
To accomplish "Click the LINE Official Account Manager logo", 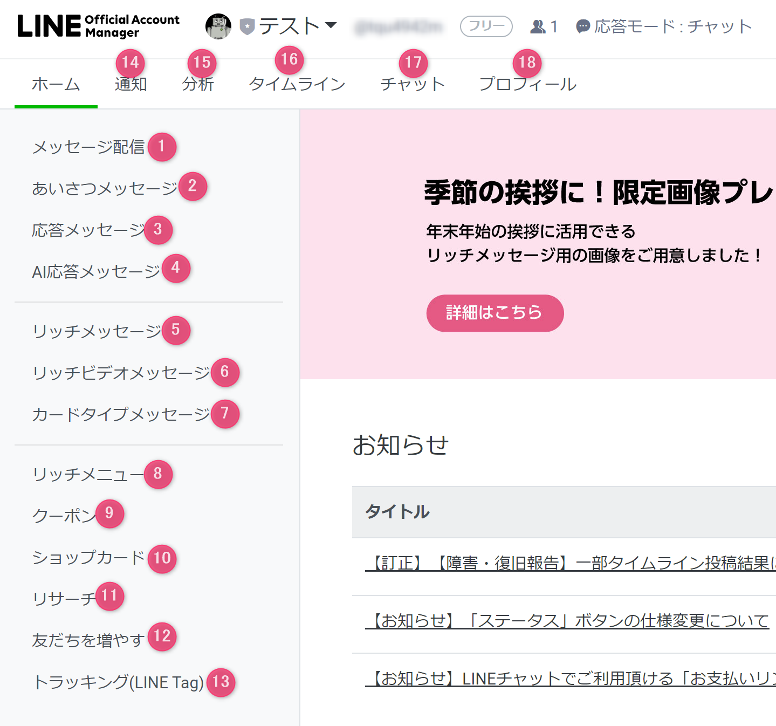I will click(x=98, y=26).
